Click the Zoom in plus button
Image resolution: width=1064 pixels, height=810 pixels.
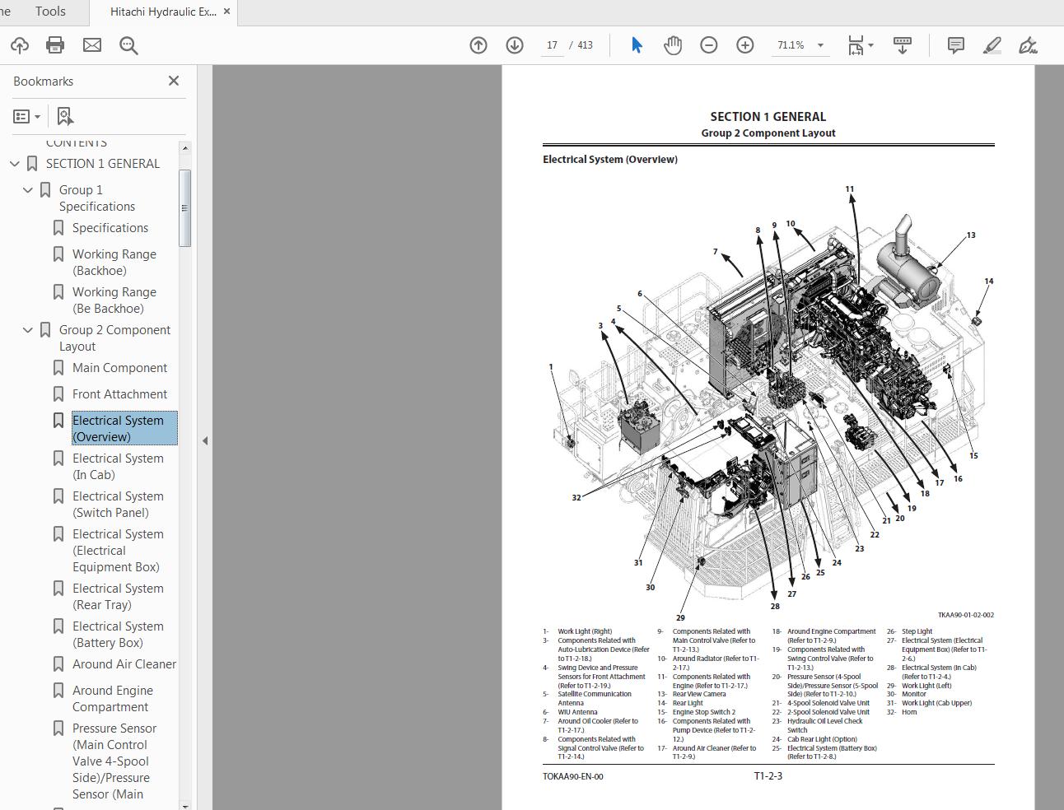pos(745,45)
